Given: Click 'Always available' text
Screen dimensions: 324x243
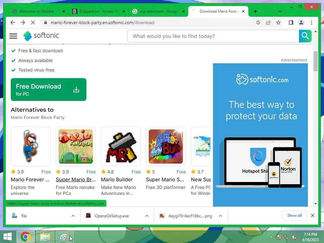Looking at the screenshot, I should point(35,60).
